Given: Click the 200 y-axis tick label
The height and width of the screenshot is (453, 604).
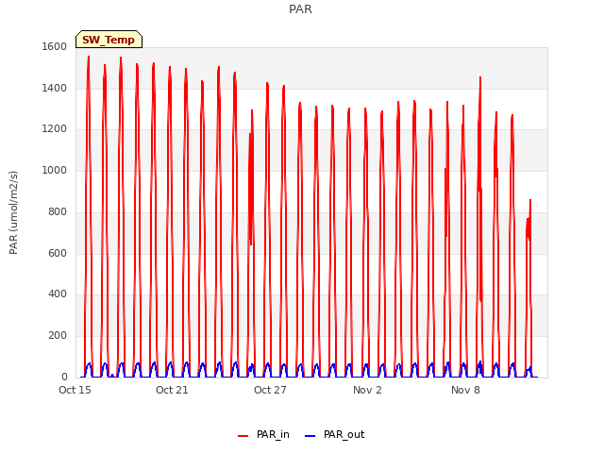Looking at the screenshot, I should [58, 336].
